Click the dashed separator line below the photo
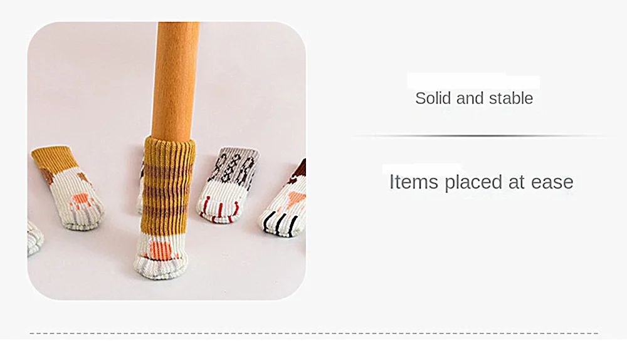Screen dimensions: 627x347 pos(314,333)
